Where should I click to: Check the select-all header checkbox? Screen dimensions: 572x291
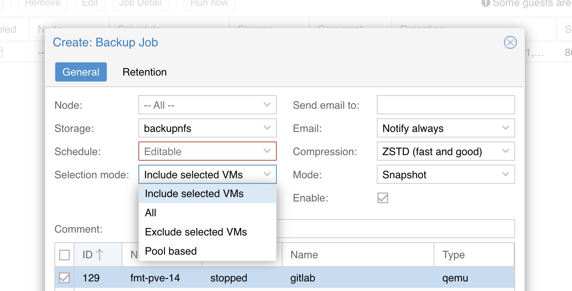(64, 255)
